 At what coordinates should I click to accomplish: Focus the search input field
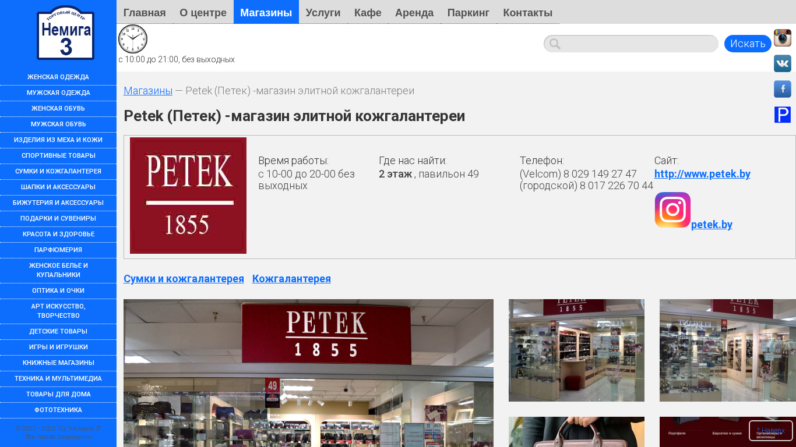pyautogui.click(x=631, y=44)
